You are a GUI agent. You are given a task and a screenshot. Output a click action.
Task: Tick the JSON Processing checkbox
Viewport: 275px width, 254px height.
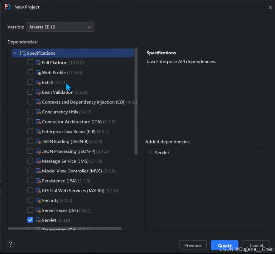(x=30, y=151)
